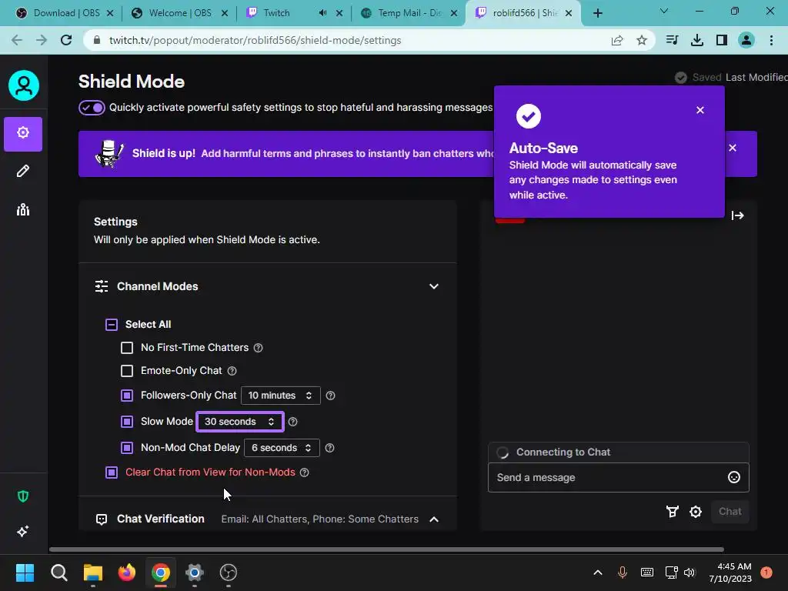Toggle the Chat Verification section chevron
The image size is (788, 591).
point(434,519)
